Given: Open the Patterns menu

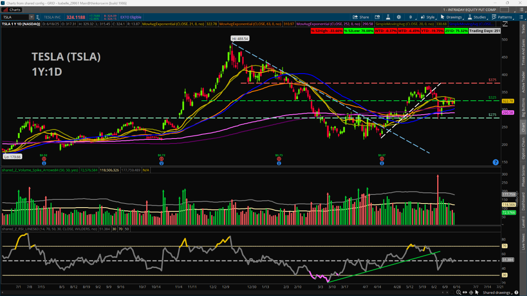Looking at the screenshot, I should tap(504, 17).
